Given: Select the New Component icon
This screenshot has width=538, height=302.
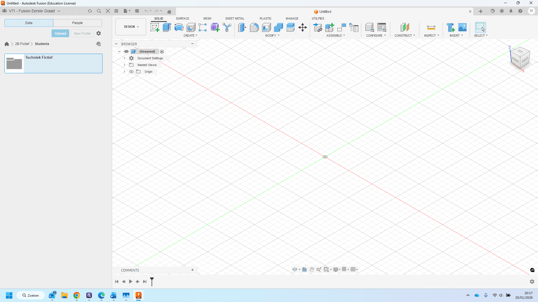Looking at the screenshot, I should [330, 27].
